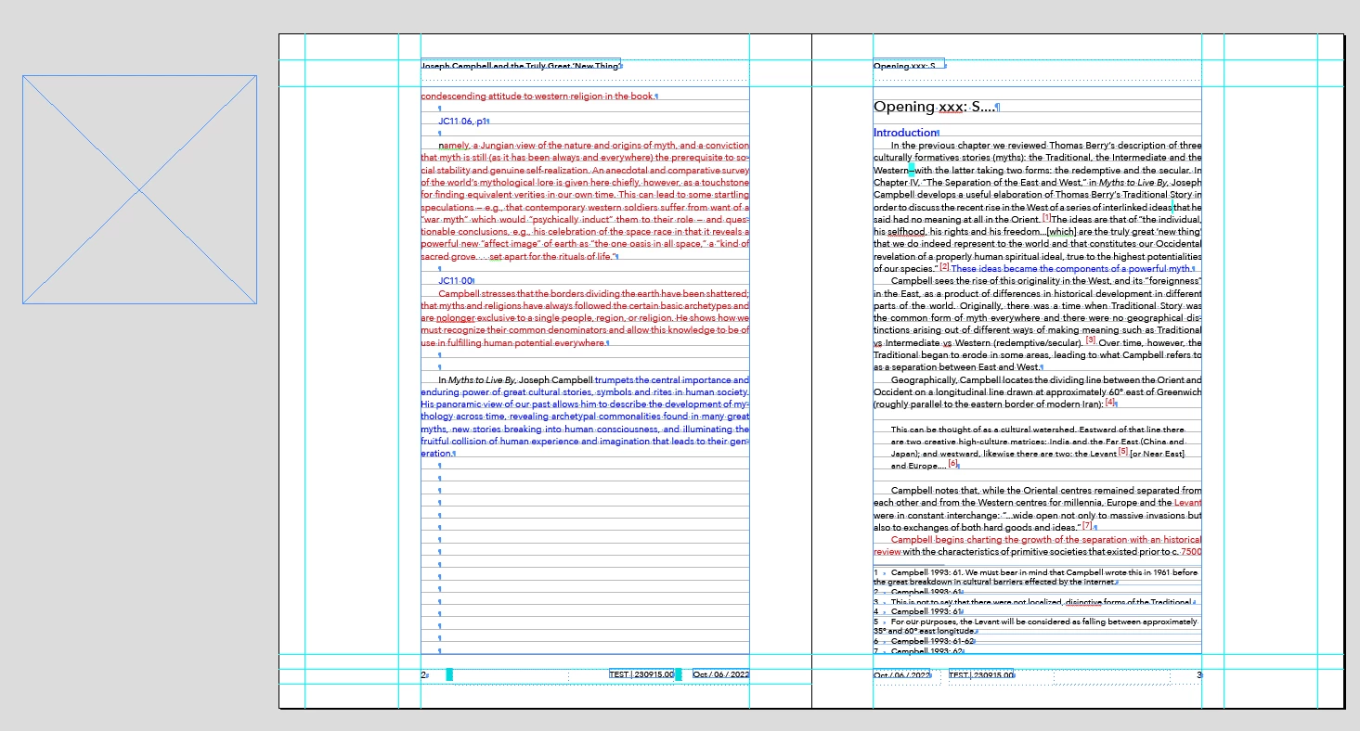The height and width of the screenshot is (731, 1360).
Task: Click 'TEST | 230915.00' in the right page footer
Action: pyautogui.click(x=980, y=674)
